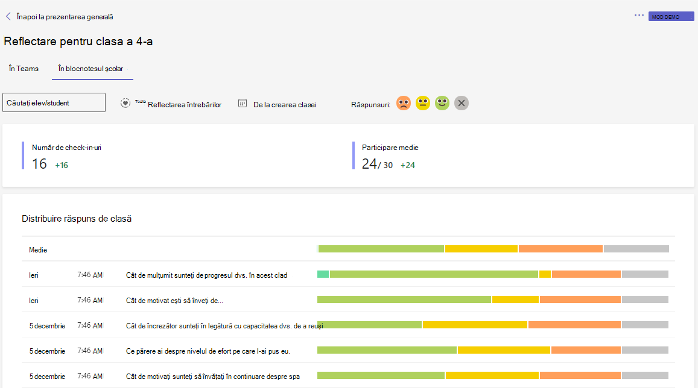Click the calendar icon beside De la crearea clasei
The width and height of the screenshot is (698, 388).
click(x=242, y=104)
